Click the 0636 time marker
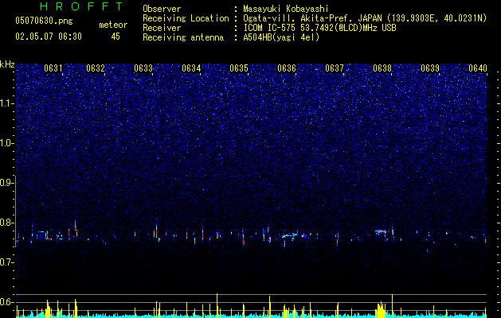 click(x=287, y=68)
